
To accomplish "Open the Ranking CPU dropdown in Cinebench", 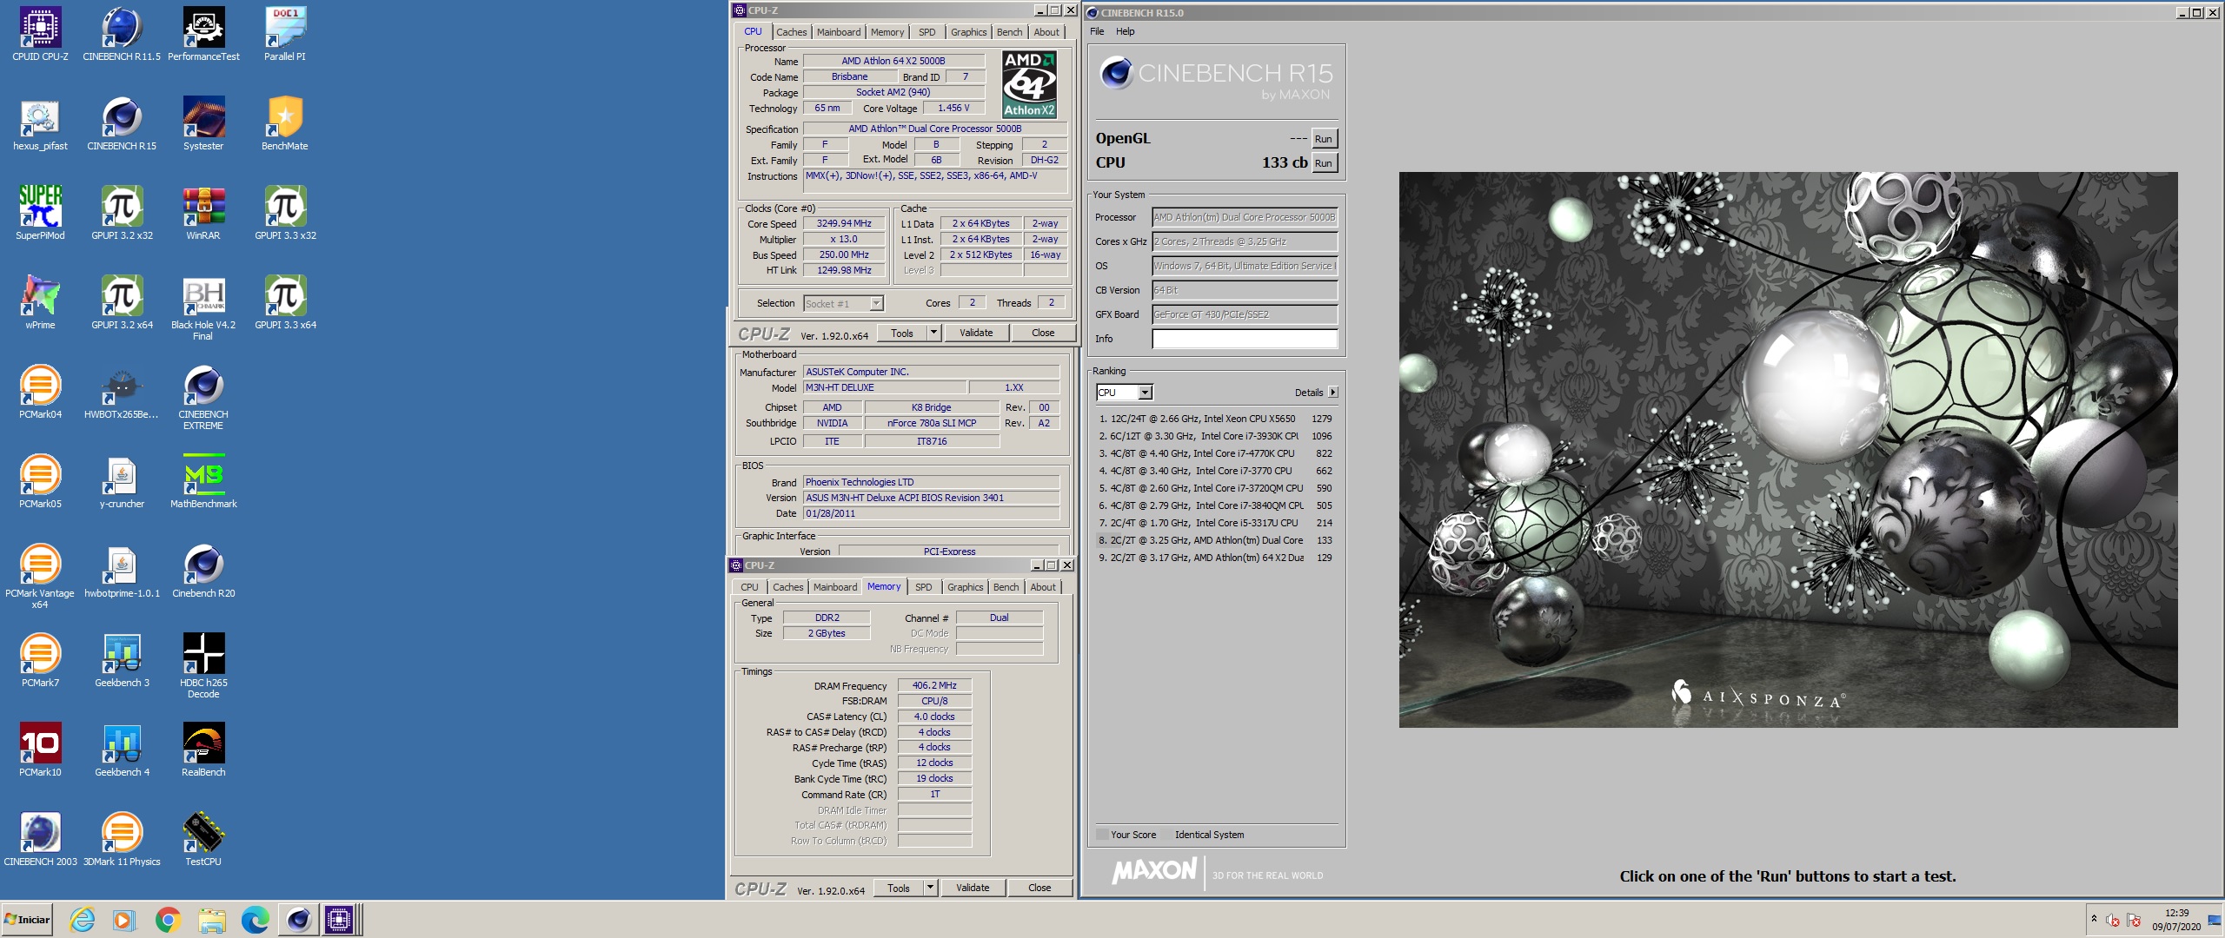I will coord(1124,393).
